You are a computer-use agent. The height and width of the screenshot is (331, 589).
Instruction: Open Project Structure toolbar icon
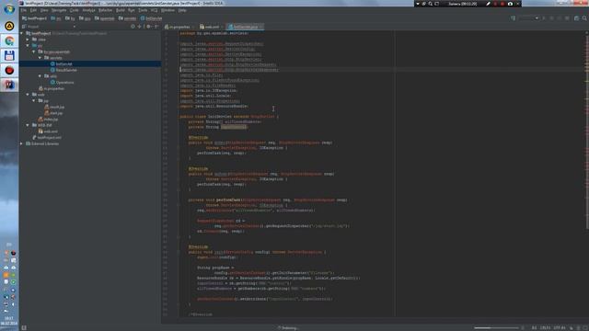(x=577, y=18)
